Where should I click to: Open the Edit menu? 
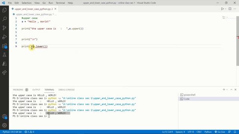[x=16, y=3]
